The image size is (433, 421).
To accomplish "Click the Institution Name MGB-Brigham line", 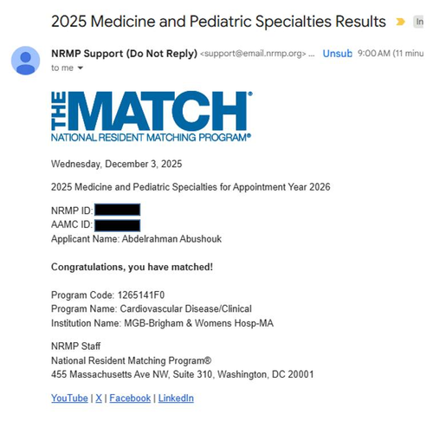I will 162,323.
